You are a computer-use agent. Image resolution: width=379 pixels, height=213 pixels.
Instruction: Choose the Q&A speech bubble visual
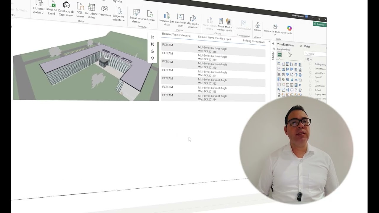pyautogui.click(x=292, y=90)
